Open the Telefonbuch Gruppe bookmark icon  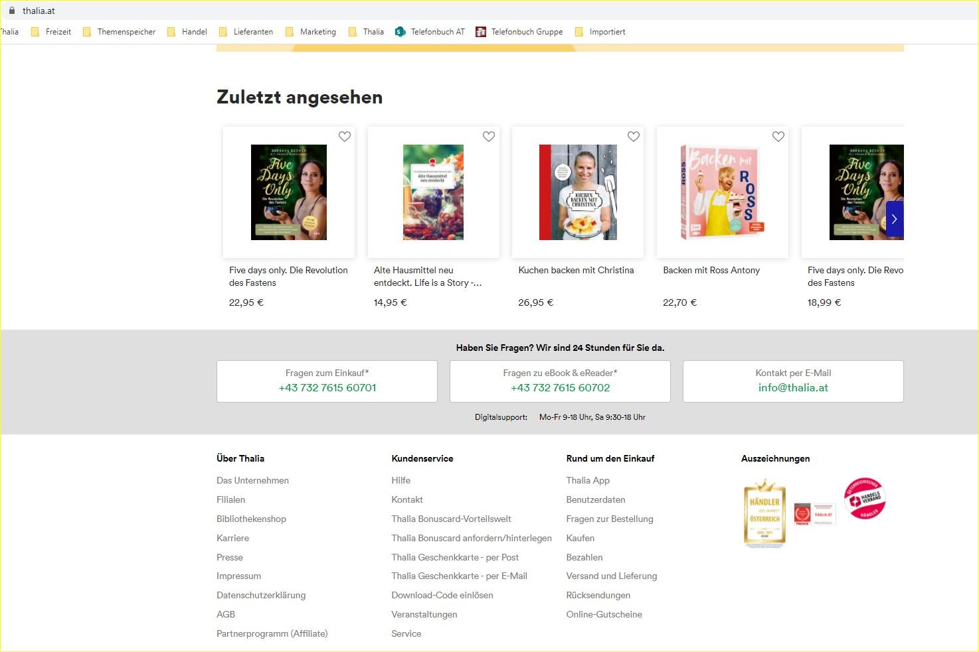[480, 31]
